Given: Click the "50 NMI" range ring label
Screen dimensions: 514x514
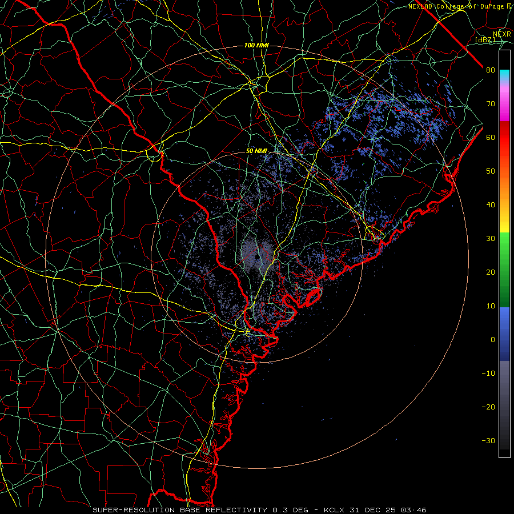Looking at the screenshot, I should (x=256, y=151).
